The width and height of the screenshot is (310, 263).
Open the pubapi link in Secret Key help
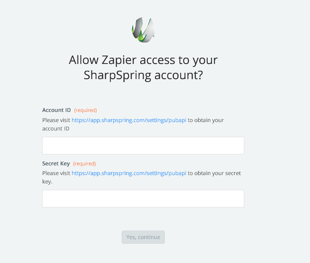tap(129, 173)
